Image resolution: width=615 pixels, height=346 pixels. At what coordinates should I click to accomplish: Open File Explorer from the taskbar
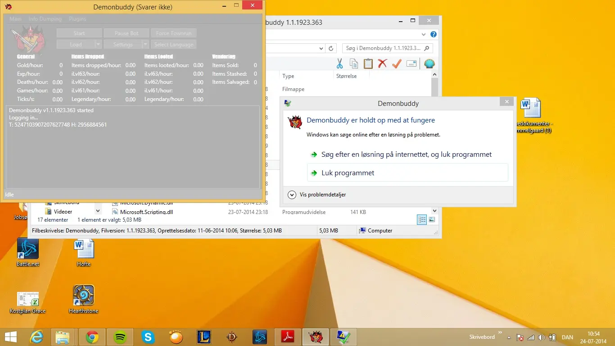pyautogui.click(x=63, y=337)
